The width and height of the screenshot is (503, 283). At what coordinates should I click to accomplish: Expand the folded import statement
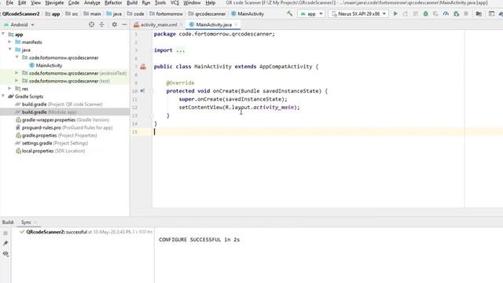click(x=180, y=50)
